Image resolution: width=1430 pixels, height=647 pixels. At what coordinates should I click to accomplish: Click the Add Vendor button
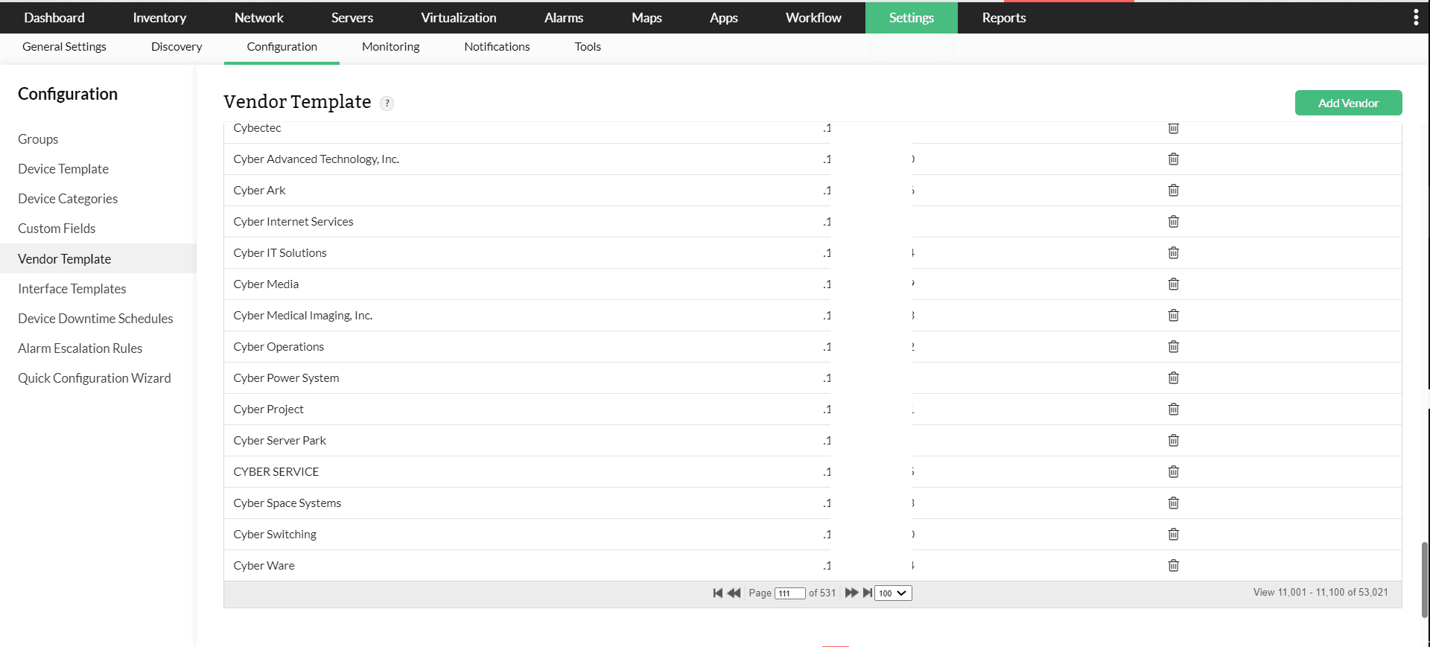point(1348,103)
